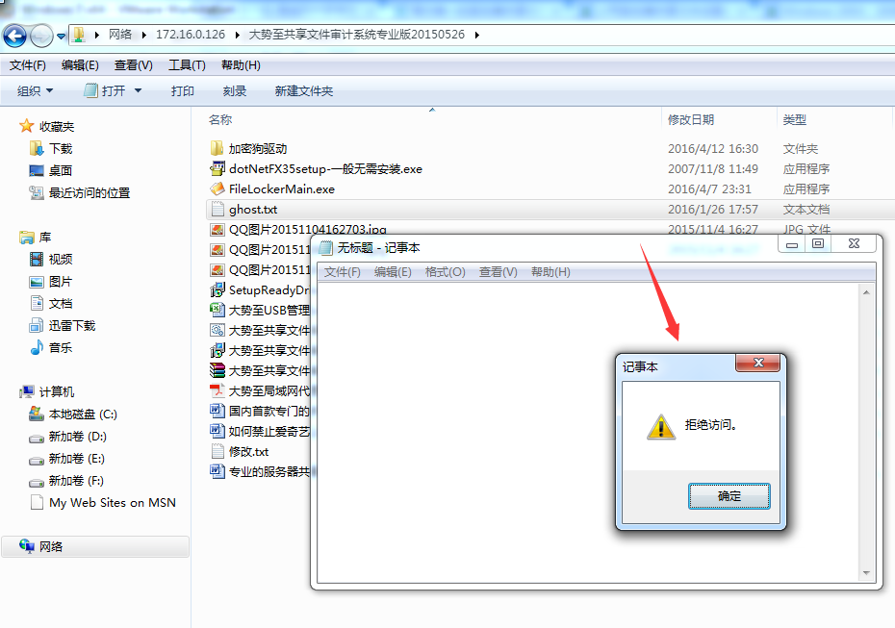Image resolution: width=895 pixels, height=628 pixels.
Task: Open the dropdown arrow next to 打开
Action: 139,90
